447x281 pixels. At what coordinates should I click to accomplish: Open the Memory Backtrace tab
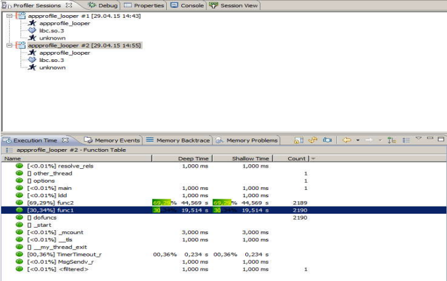pos(179,140)
